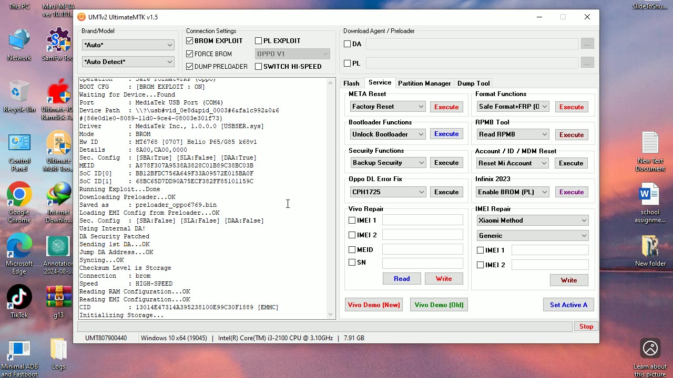Open the Logs folder on the desktop
673x378 pixels.
click(58, 354)
